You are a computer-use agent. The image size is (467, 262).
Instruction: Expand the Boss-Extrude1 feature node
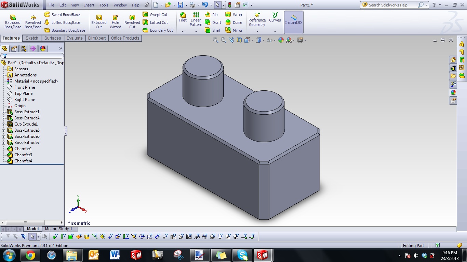[3, 112]
